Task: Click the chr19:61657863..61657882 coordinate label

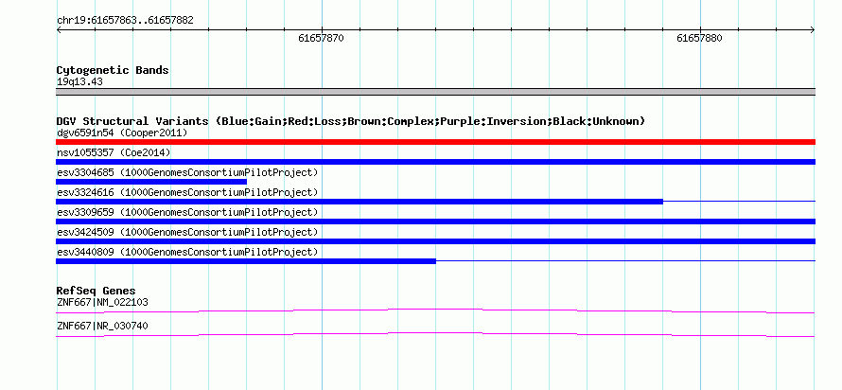Action: [x=125, y=21]
